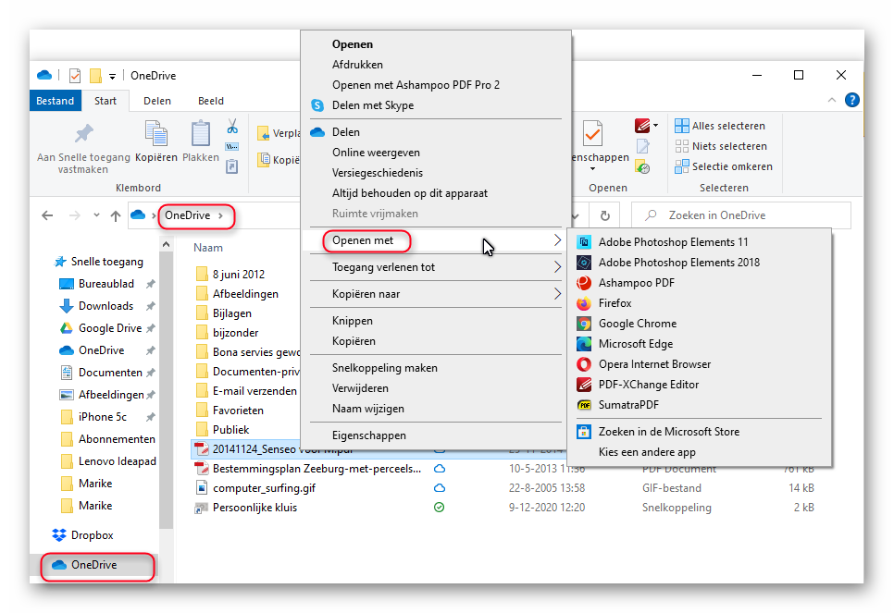Go up one folder level arrow
The height and width of the screenshot is (613, 894).
point(116,216)
